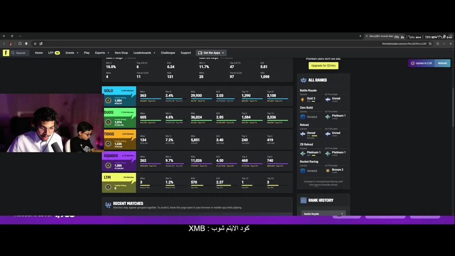This screenshot has width=455, height=256.
Task: Open the Home menu item
Action: 39,53
